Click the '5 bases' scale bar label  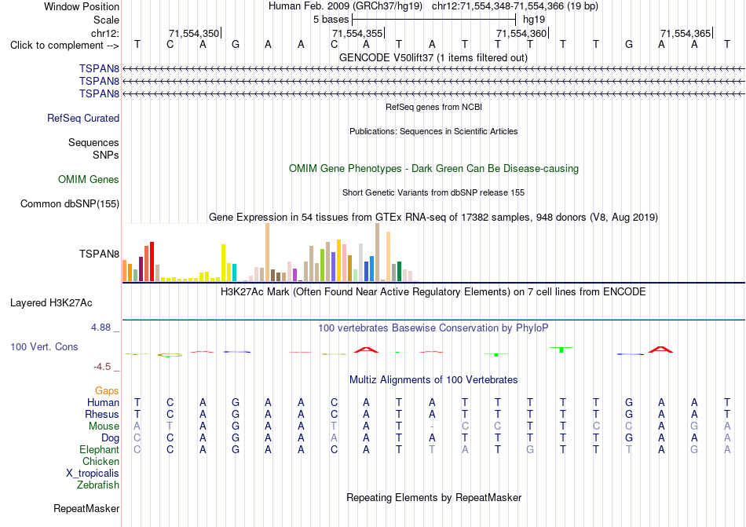[x=331, y=20]
